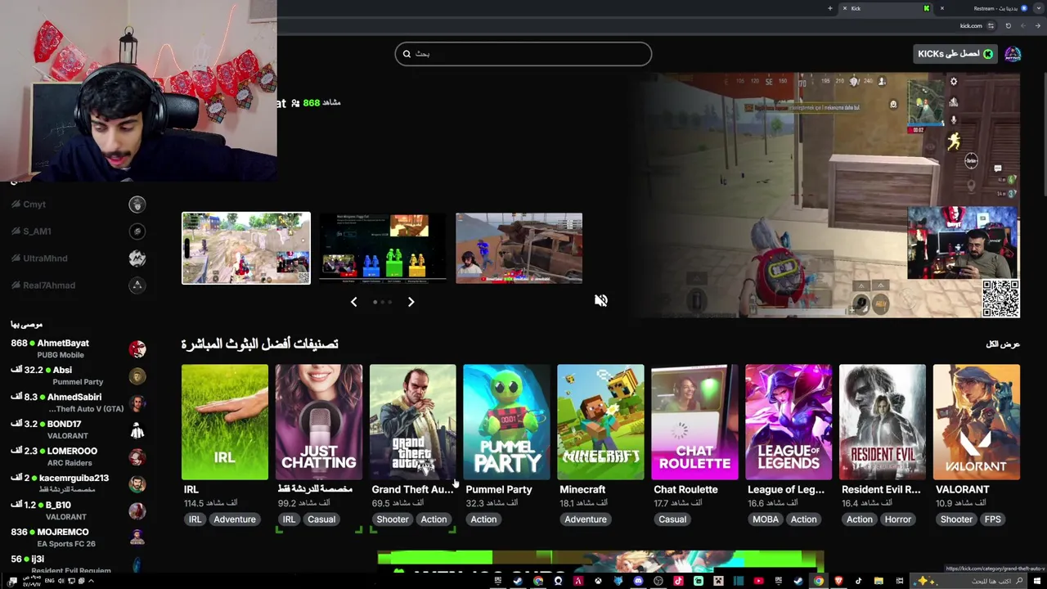Click Horror tag under Resident Evil
1047x589 pixels.
897,519
